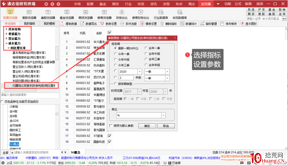288x166 pixels.
Task: Click the home icon in title bar
Action: 46,4
